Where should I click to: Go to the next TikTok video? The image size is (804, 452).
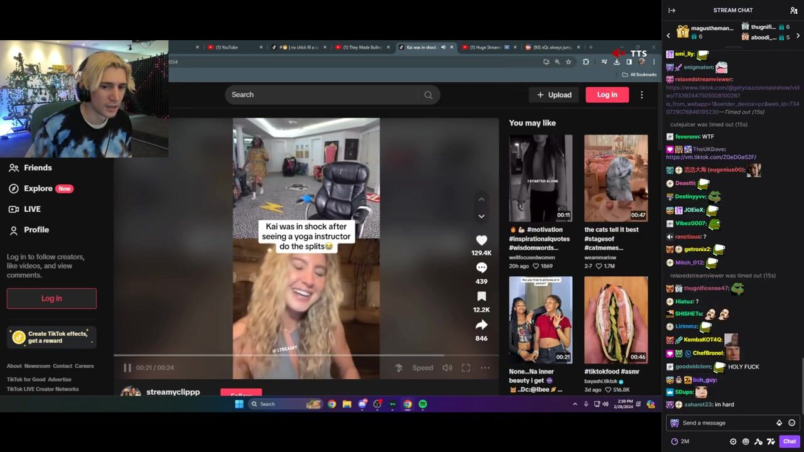coord(481,216)
